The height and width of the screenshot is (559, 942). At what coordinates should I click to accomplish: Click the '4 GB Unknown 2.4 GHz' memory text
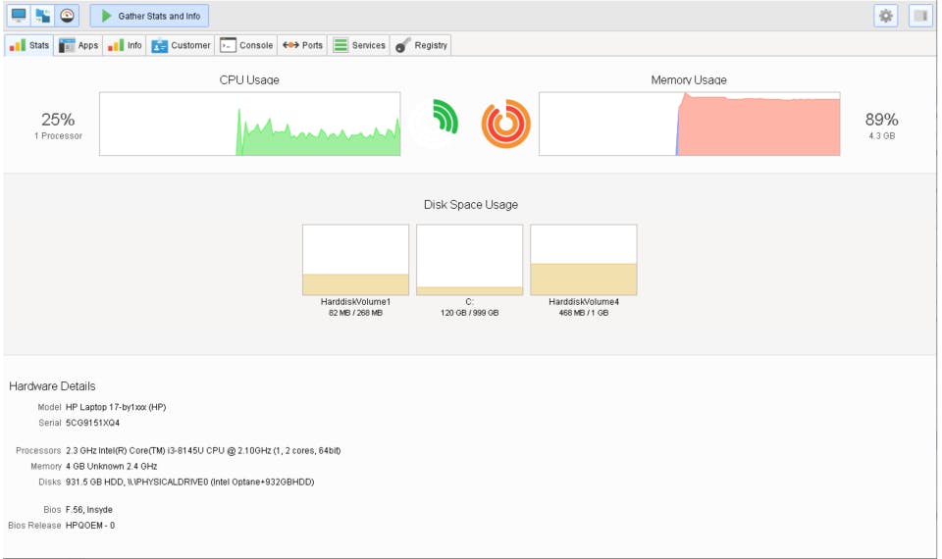[111, 466]
